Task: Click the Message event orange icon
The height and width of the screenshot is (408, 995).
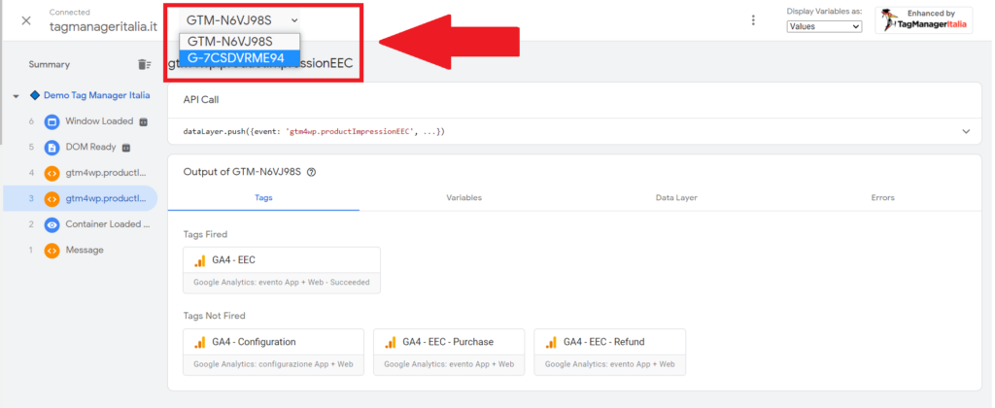Action: [52, 250]
